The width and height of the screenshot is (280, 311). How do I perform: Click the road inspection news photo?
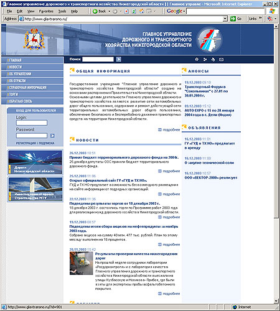coord(81,263)
